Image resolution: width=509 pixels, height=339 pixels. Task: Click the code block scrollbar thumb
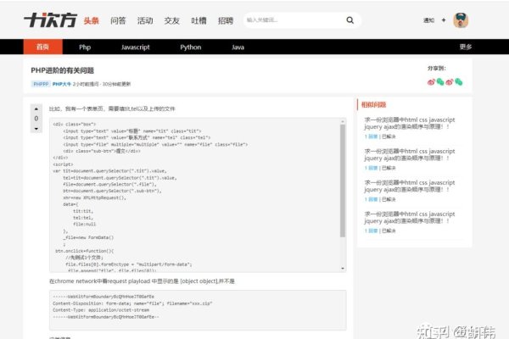tap(343, 181)
